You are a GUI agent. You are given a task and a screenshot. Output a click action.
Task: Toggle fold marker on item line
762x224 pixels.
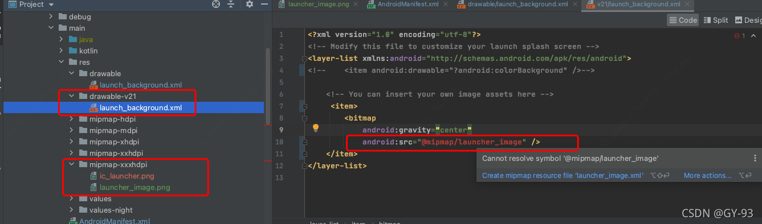pos(304,106)
